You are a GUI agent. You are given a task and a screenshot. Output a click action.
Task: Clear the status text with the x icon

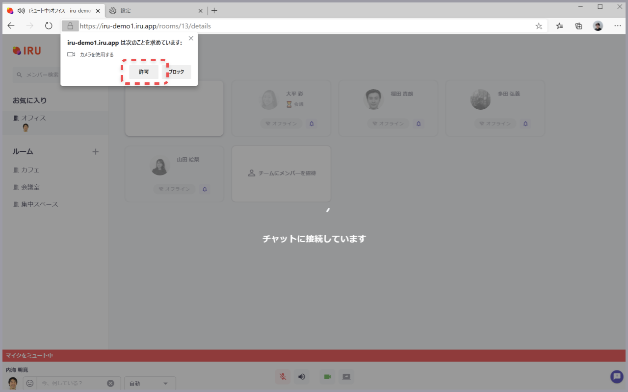[111, 383]
